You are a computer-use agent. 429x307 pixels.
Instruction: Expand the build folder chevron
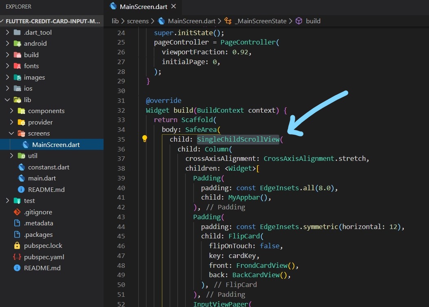tap(8, 55)
